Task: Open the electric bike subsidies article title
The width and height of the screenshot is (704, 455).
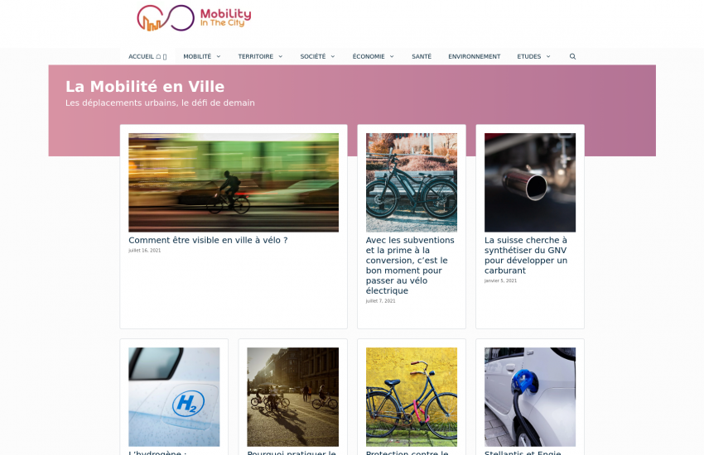Action: point(410,266)
